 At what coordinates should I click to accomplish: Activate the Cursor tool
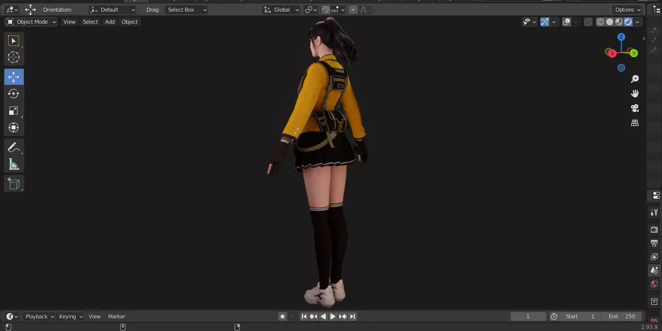point(14,57)
